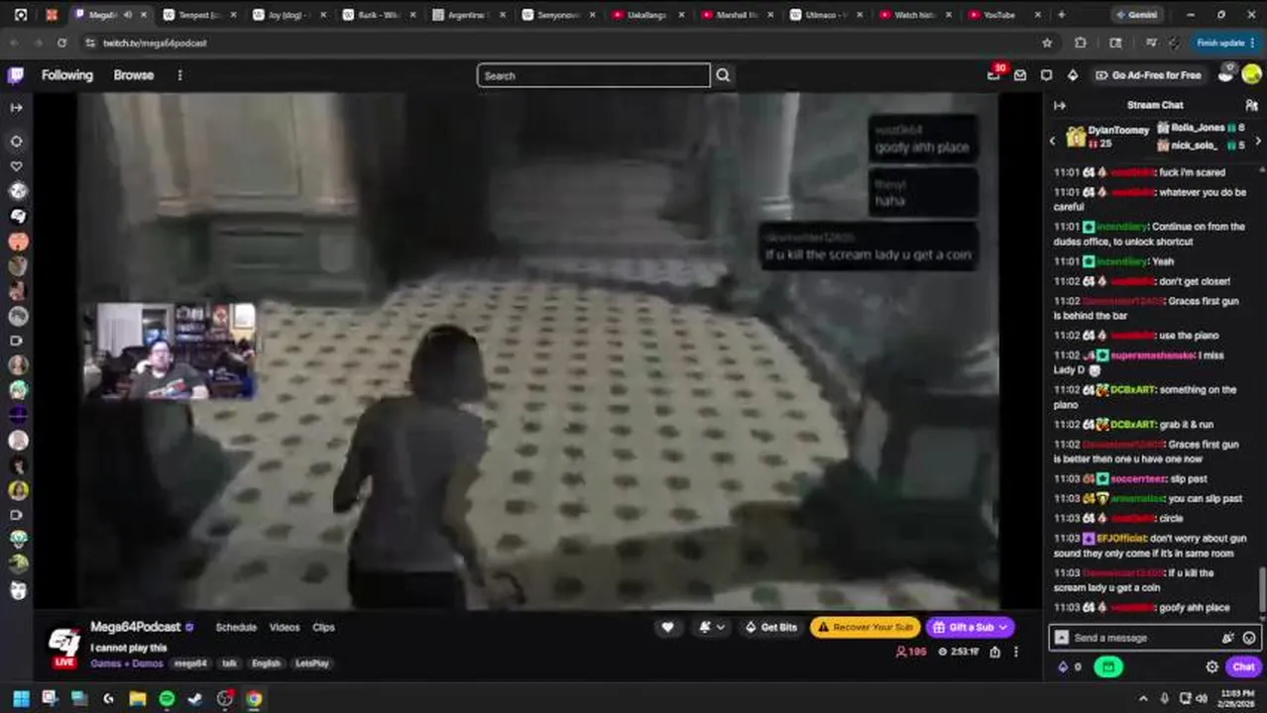Open the user avatar menu
The width and height of the screenshot is (1267, 713).
click(1251, 74)
